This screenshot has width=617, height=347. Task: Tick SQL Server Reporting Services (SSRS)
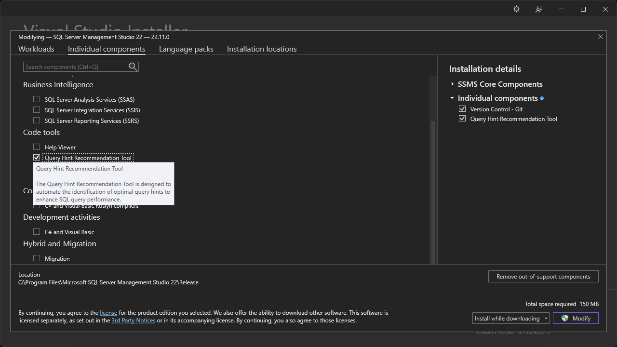click(x=37, y=120)
